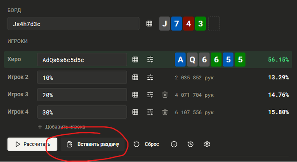Viewport: 297px width, 162px height.
Task: Select the red 4 board card
Action: click(188, 24)
